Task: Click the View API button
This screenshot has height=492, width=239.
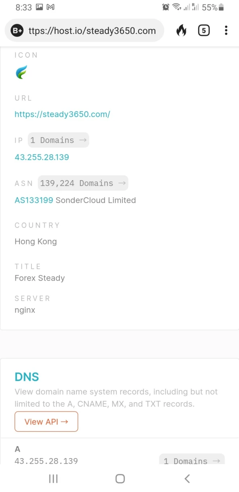Action: click(x=46, y=422)
